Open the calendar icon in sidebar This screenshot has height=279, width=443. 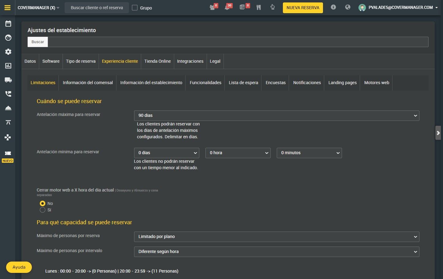[x=8, y=24]
